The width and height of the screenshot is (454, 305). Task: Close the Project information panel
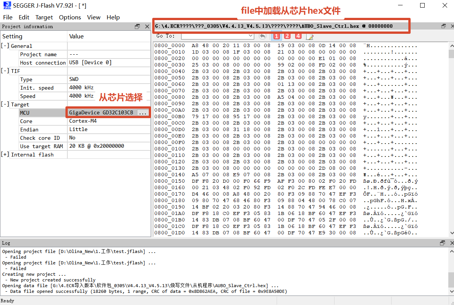click(x=147, y=26)
